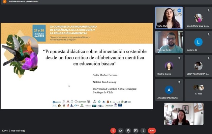This screenshot has height=134, width=212.
Task: Click muted mic icon on ARACELI BAEZ tile
Action: click(x=179, y=82)
